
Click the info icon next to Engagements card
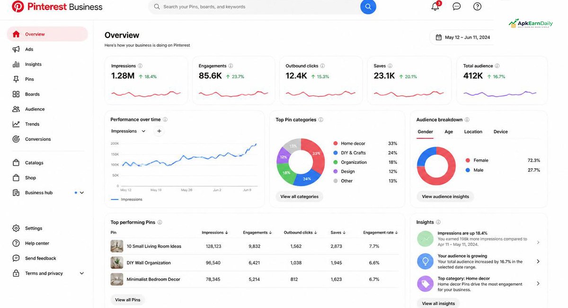[231, 66]
